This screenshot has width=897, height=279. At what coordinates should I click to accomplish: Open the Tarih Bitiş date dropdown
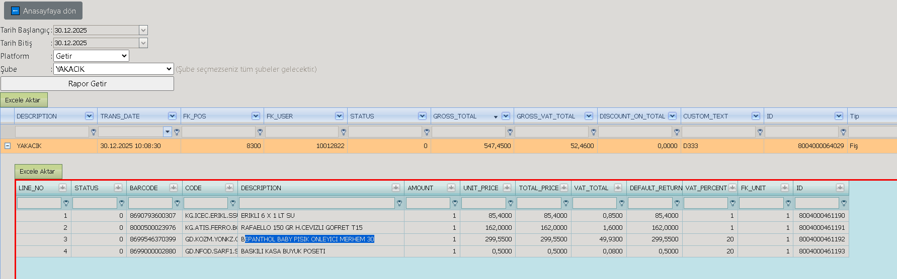click(143, 43)
